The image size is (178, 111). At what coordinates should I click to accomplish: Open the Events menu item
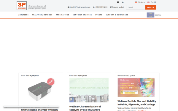[x=99, y=15]
